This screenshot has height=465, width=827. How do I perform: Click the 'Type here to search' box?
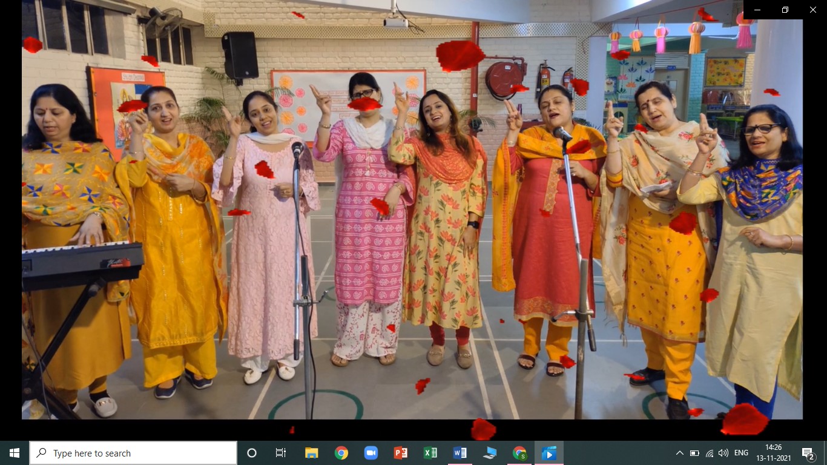133,453
